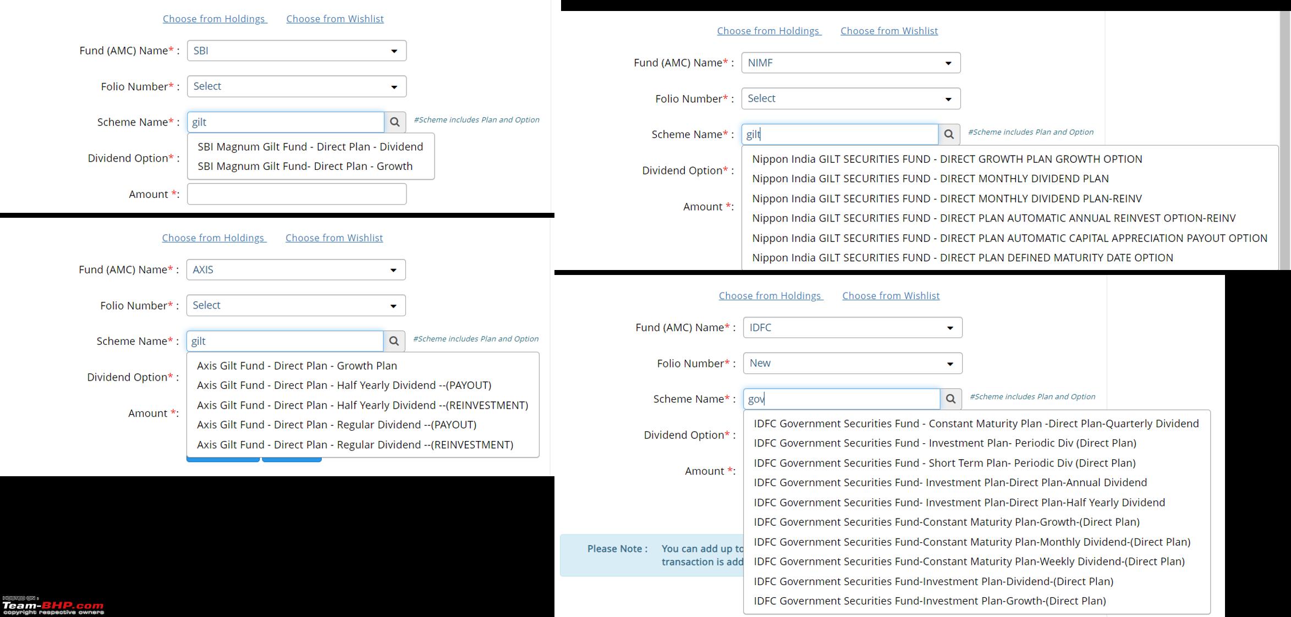The height and width of the screenshot is (617, 1291).
Task: Select IDFC Short Term Plan Periodic Div
Action: tap(976, 462)
